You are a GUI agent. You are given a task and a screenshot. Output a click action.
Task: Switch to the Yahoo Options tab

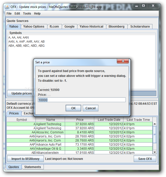click(x=34, y=27)
